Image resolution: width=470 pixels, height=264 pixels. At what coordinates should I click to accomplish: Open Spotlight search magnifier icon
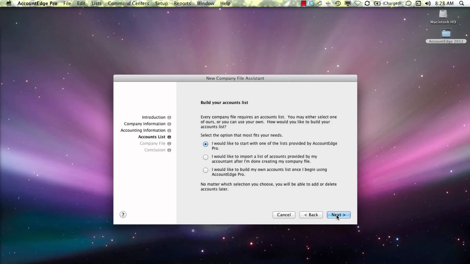462,3
